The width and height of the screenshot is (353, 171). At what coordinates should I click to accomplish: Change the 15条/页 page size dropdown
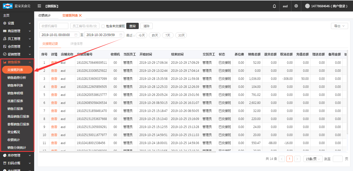point(313,159)
